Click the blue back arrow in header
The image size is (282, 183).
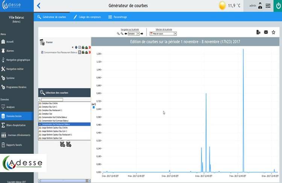(x=38, y=6)
